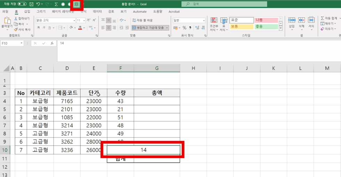Switch to the Data (데이터) tab
341x177 pixels.
tap(97, 11)
